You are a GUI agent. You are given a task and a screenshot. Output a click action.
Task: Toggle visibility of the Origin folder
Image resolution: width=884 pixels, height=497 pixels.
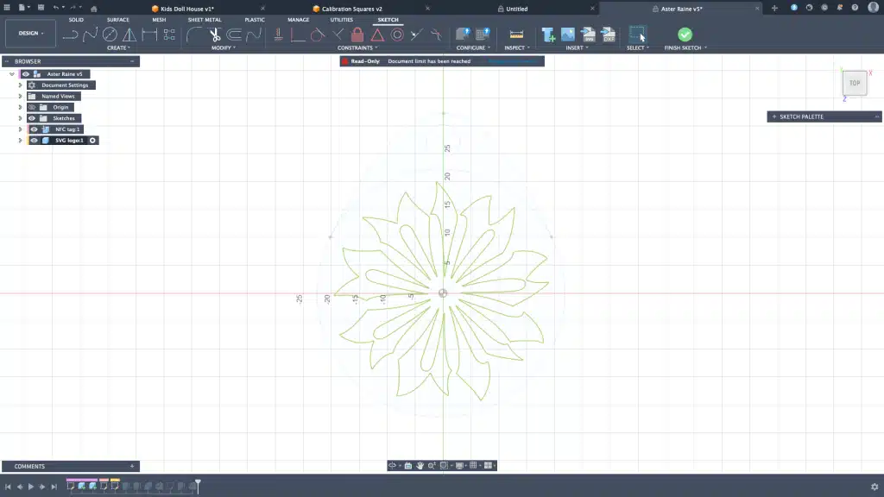pos(32,107)
